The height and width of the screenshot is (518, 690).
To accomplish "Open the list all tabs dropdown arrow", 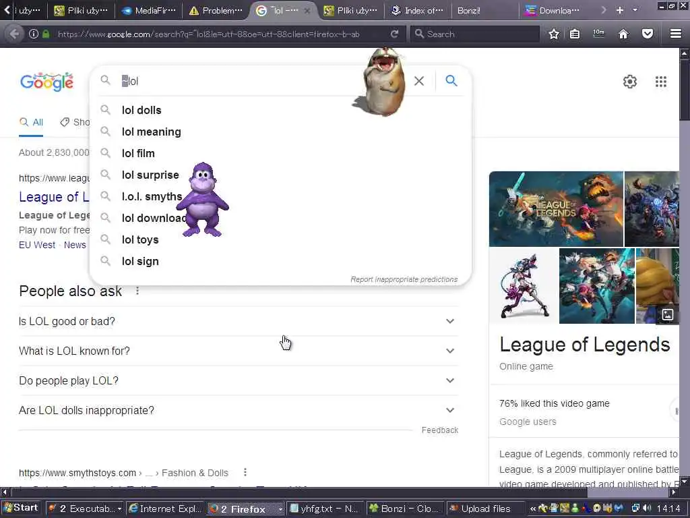I will click(x=635, y=9).
